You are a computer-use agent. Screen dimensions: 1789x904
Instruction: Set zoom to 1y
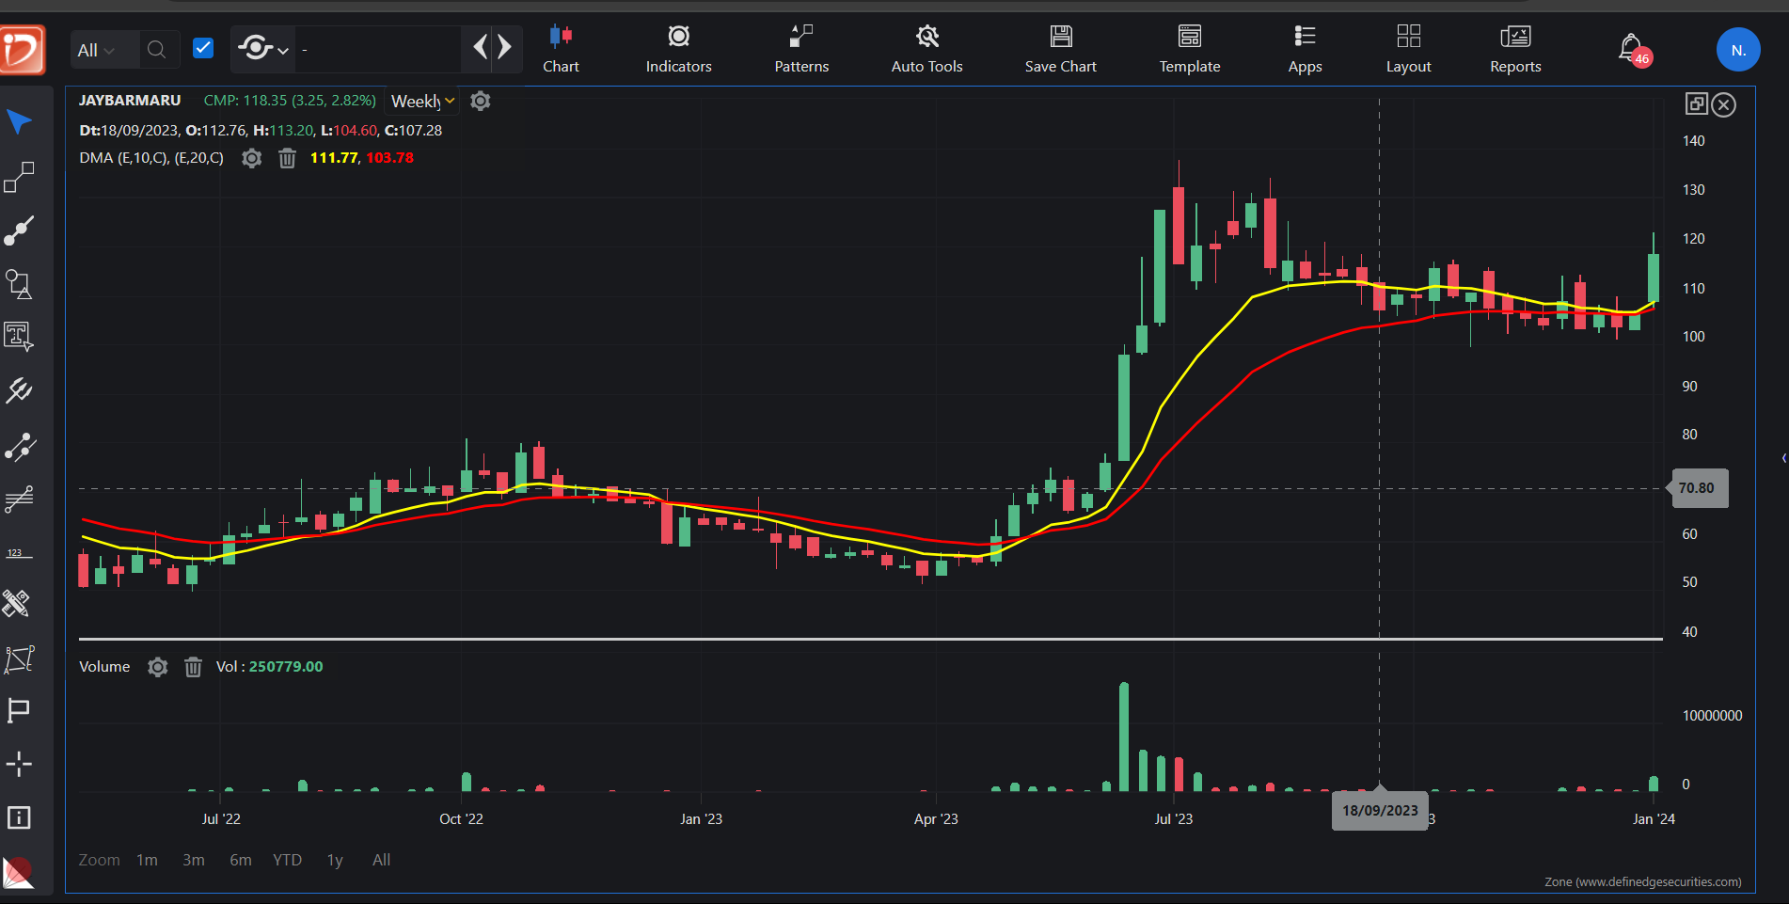coord(335,860)
